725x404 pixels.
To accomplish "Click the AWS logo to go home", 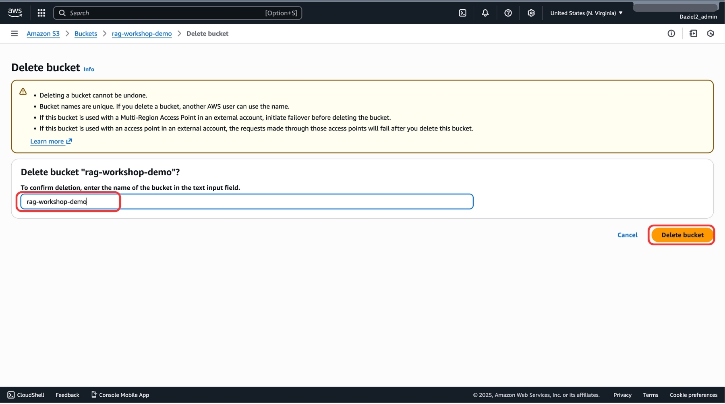I will tap(15, 12).
